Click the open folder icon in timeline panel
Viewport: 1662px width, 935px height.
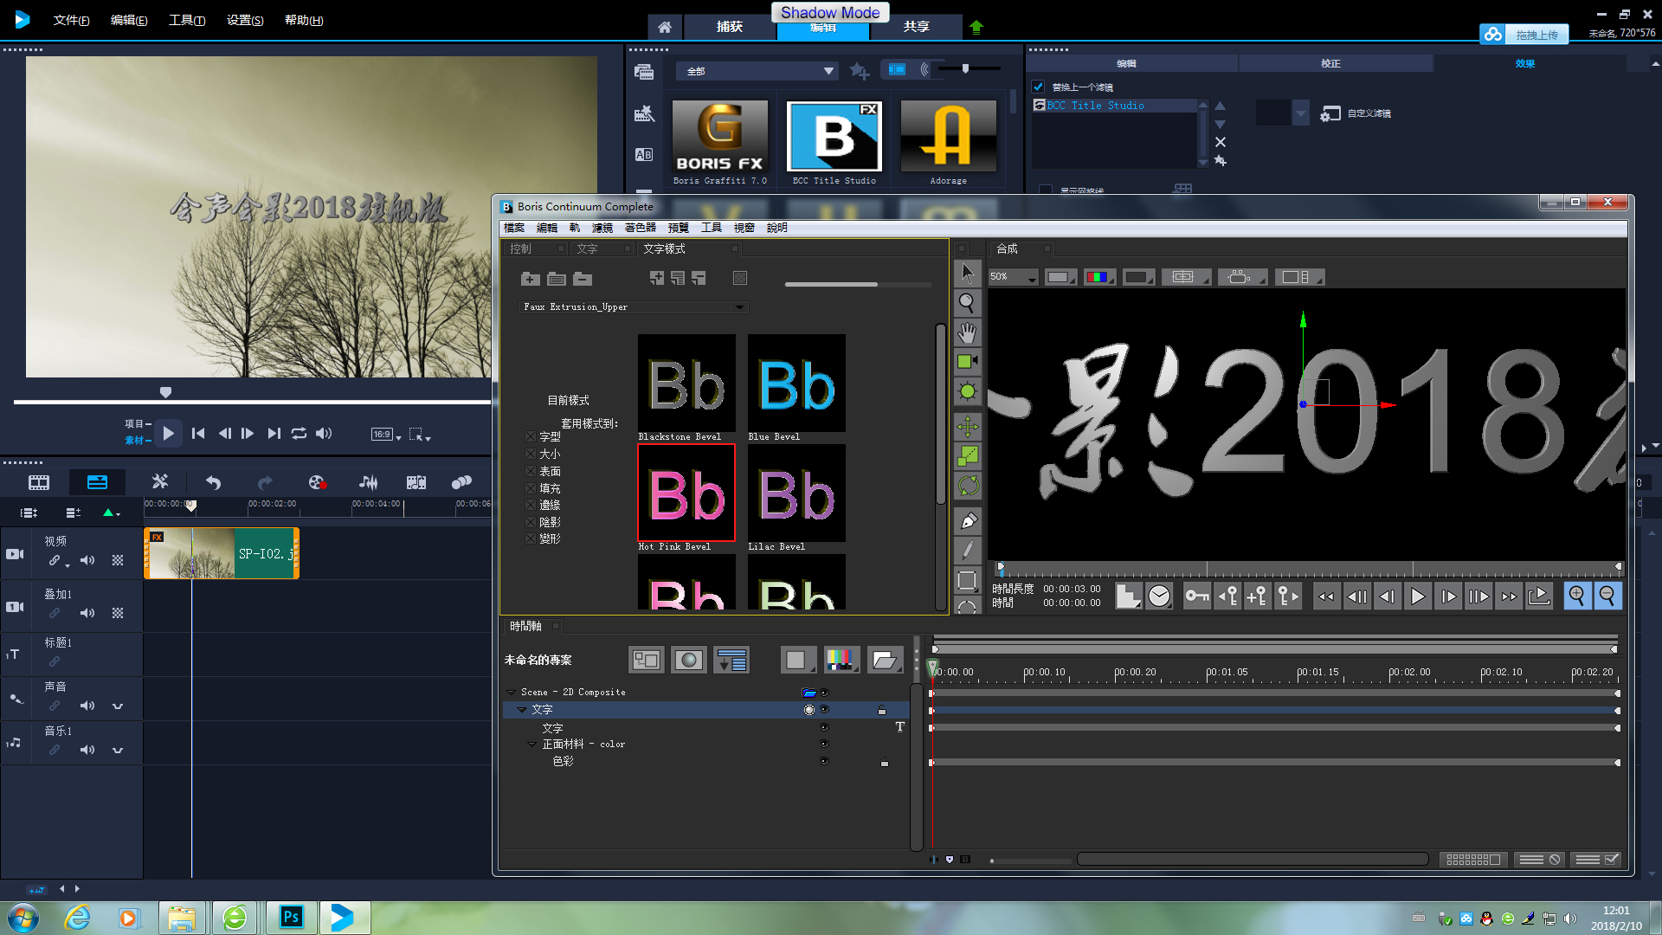pyautogui.click(x=885, y=660)
